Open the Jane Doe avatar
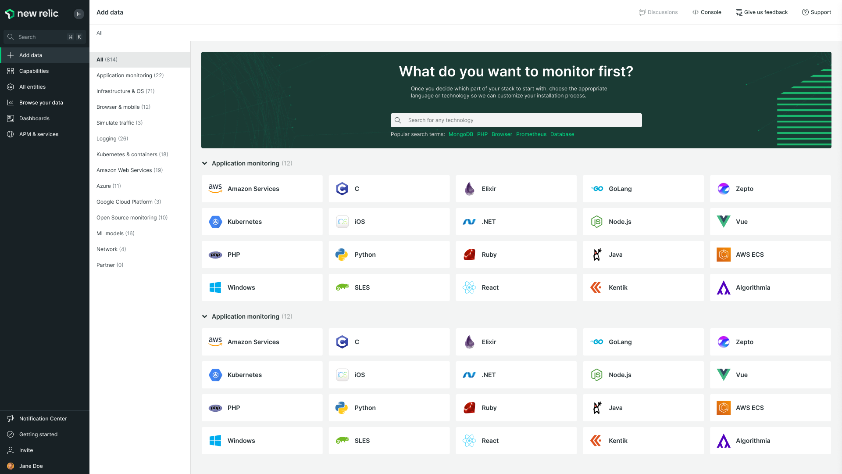The image size is (842, 474). pyautogui.click(x=11, y=466)
